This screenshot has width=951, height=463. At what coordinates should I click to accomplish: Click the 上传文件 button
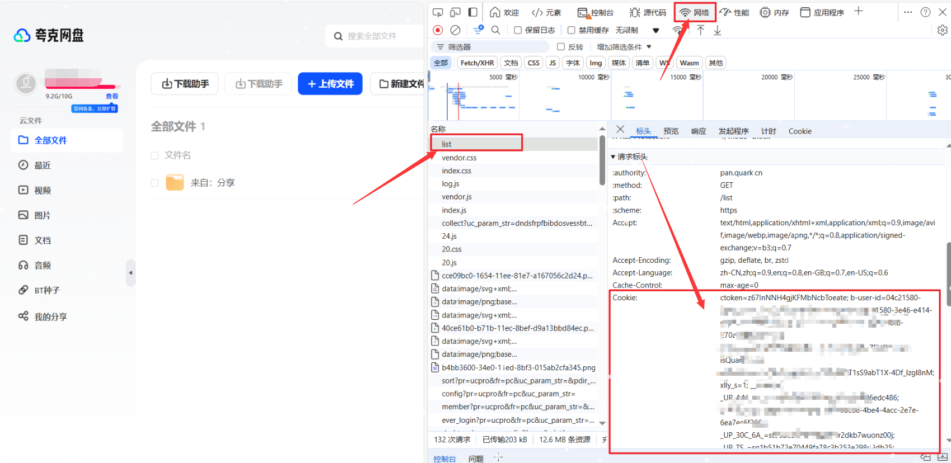pos(330,84)
